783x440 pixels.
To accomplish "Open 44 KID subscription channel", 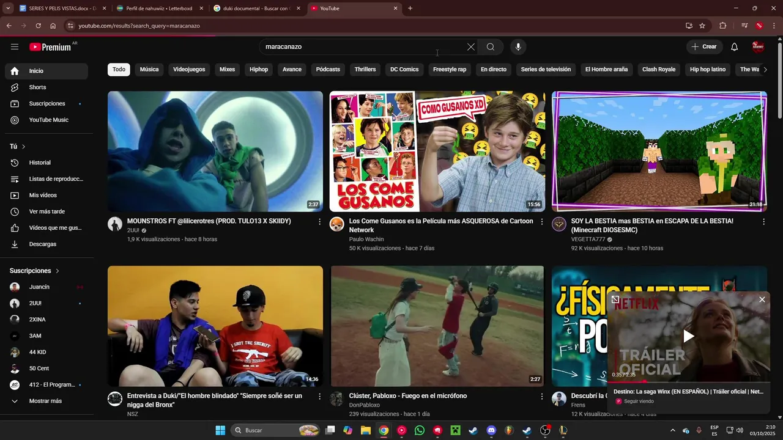I will [46, 353].
